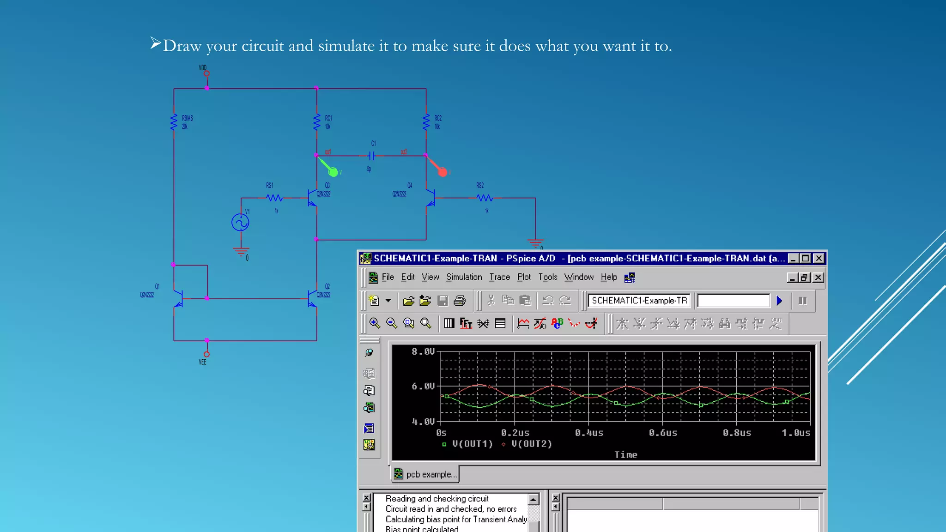
Task: Open the Simulation menu
Action: (x=464, y=277)
